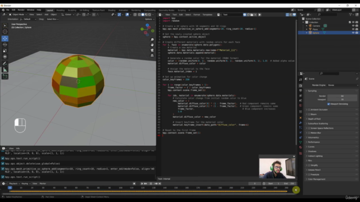Click the viewport pan hand icon
This screenshot has width=360, height=202.
152,45
